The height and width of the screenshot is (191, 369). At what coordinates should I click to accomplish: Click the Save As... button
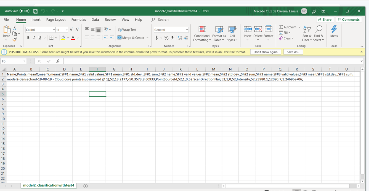(x=293, y=52)
